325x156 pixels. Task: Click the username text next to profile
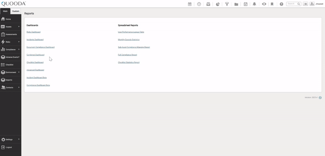(x=319, y=4)
